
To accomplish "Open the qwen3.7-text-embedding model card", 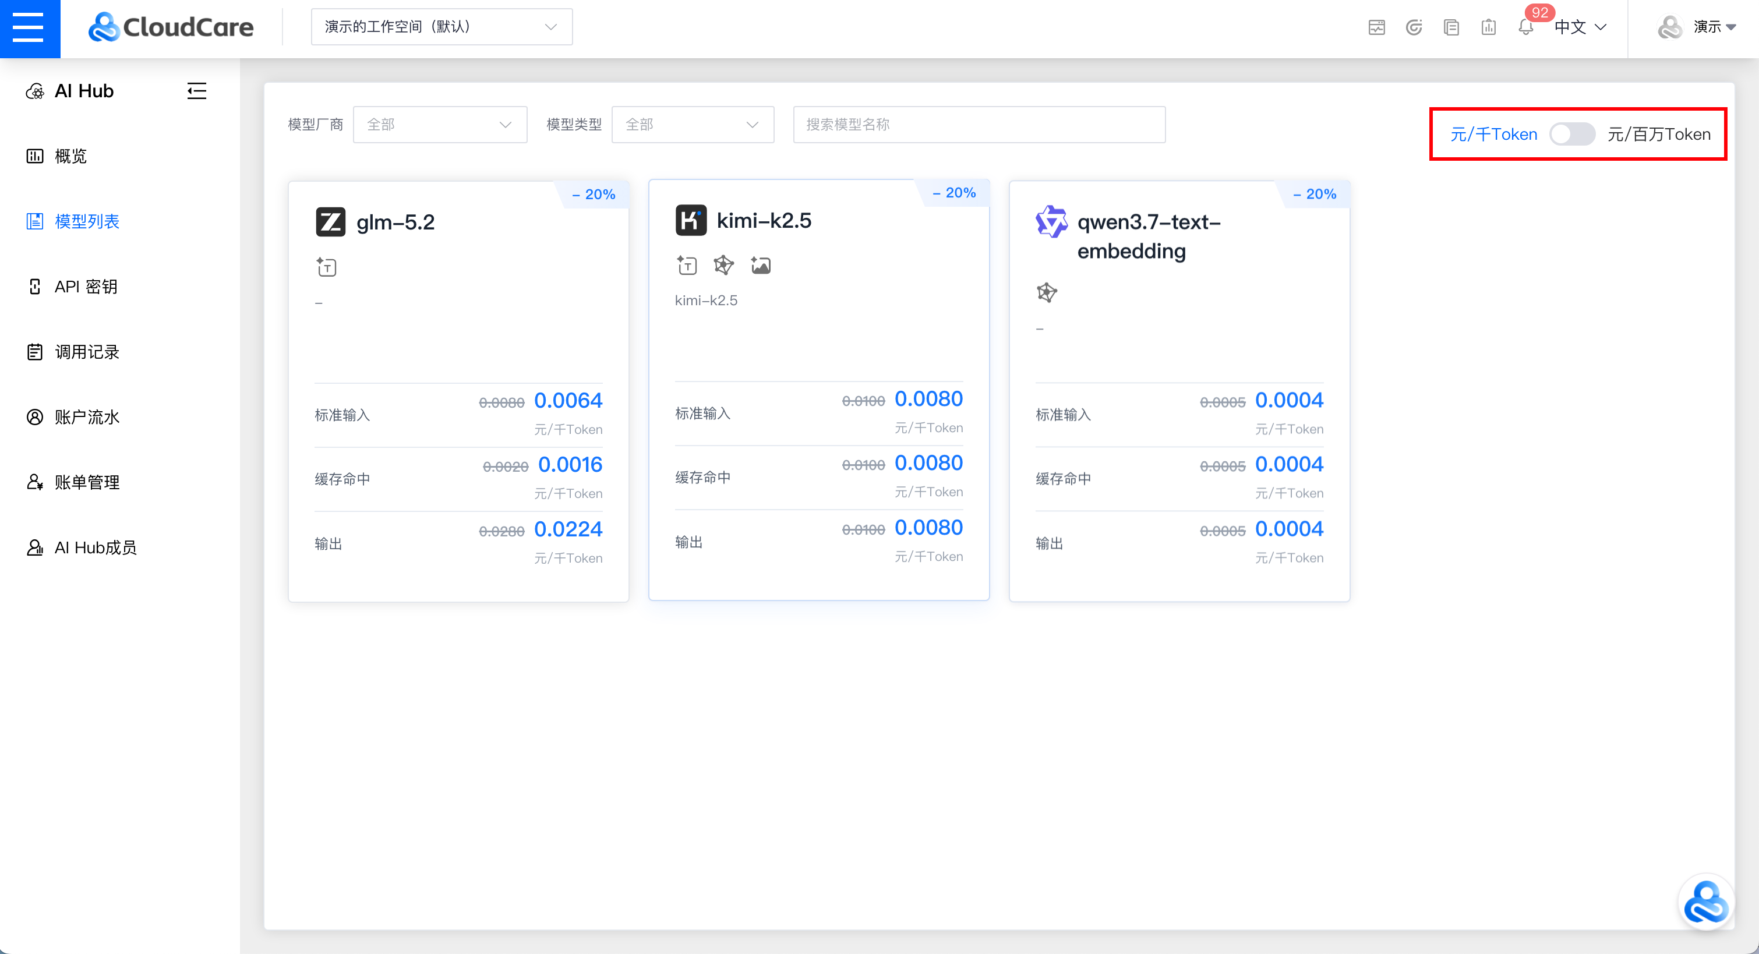I will [x=1179, y=391].
